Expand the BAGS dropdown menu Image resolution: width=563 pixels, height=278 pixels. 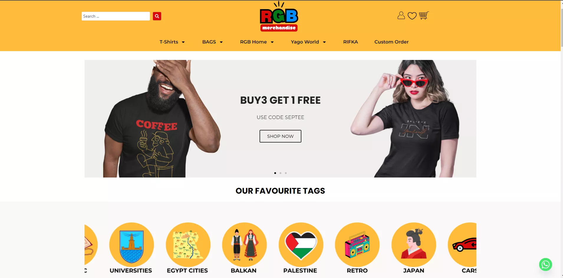pyautogui.click(x=212, y=42)
